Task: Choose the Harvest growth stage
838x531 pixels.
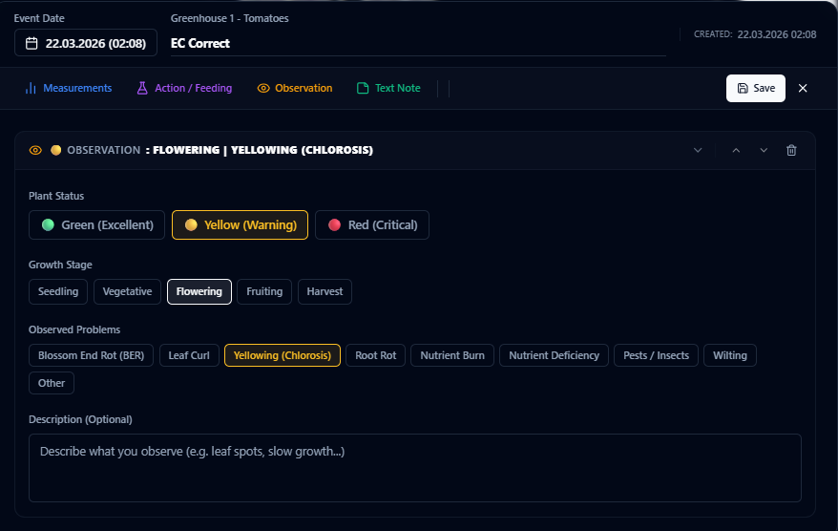Action: point(325,292)
